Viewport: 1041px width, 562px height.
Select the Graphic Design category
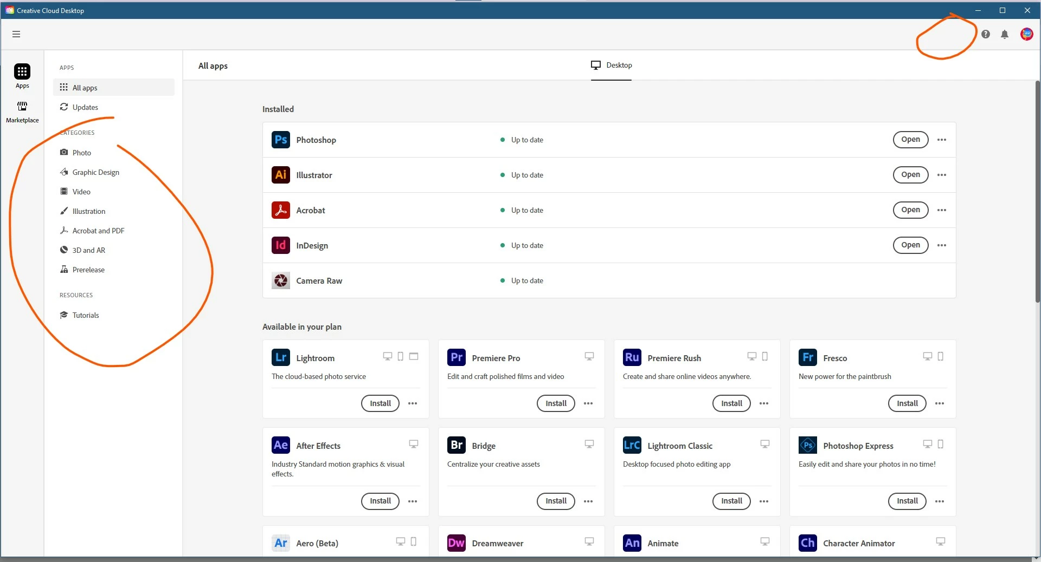click(x=114, y=172)
